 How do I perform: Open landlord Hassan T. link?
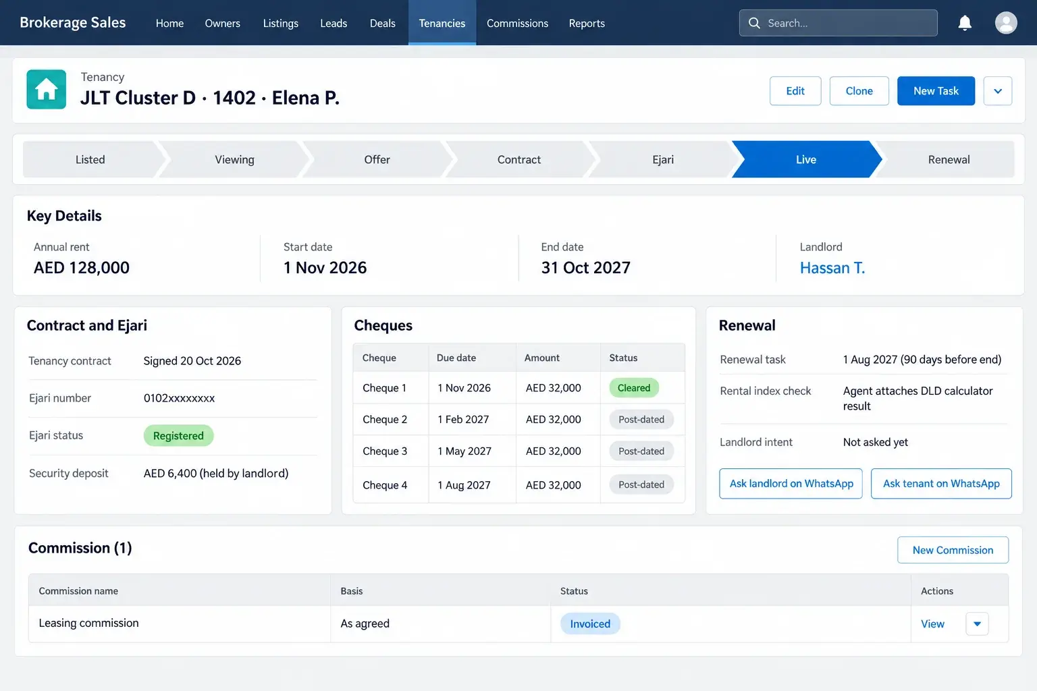832,268
